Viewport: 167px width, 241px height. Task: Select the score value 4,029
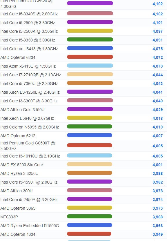tap(158, 110)
